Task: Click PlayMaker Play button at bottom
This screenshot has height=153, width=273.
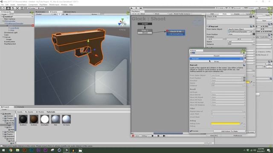Action: [x=153, y=136]
